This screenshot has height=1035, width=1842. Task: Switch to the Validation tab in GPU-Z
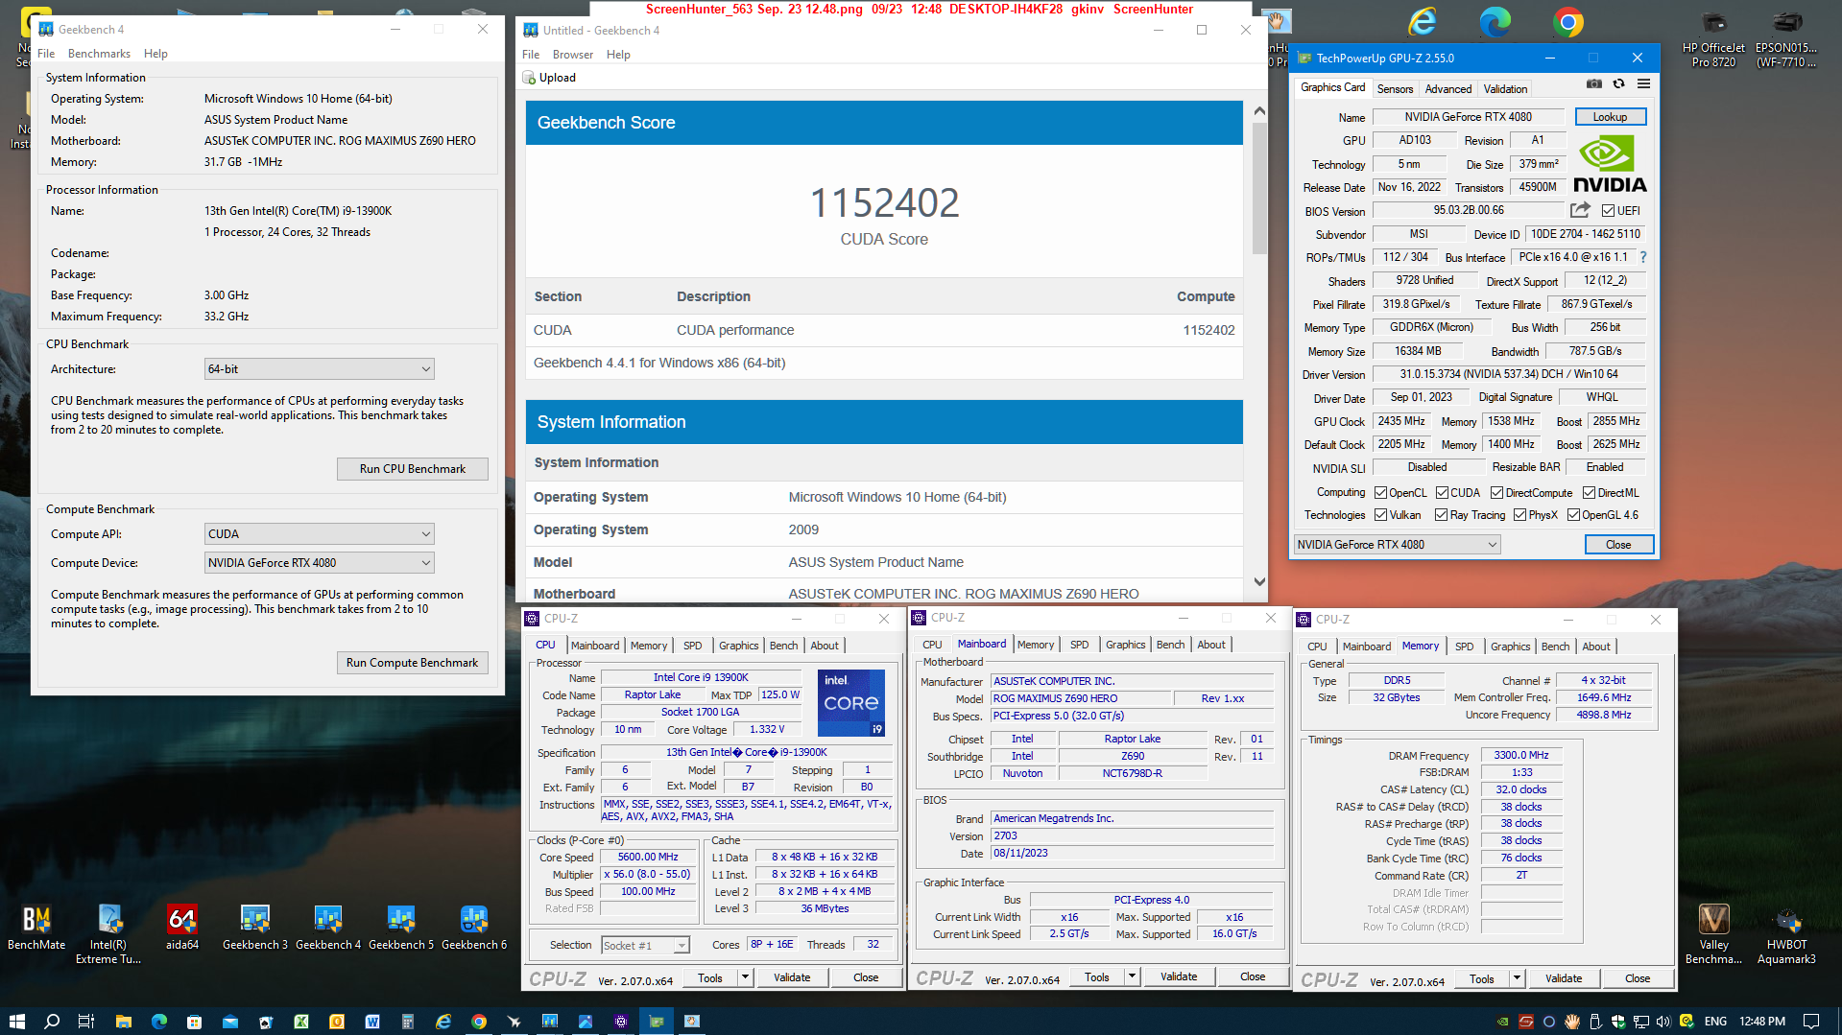click(1505, 89)
